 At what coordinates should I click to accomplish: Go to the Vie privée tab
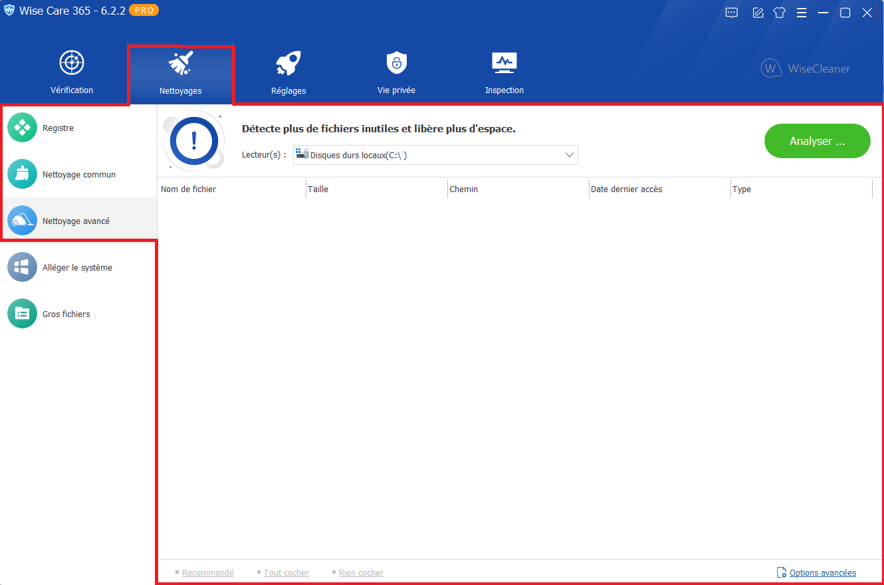click(396, 73)
